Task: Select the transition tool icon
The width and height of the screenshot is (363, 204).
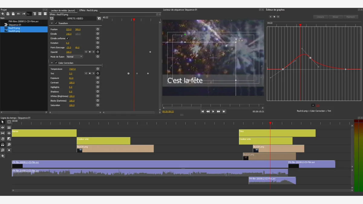Action: [x=9, y=139]
